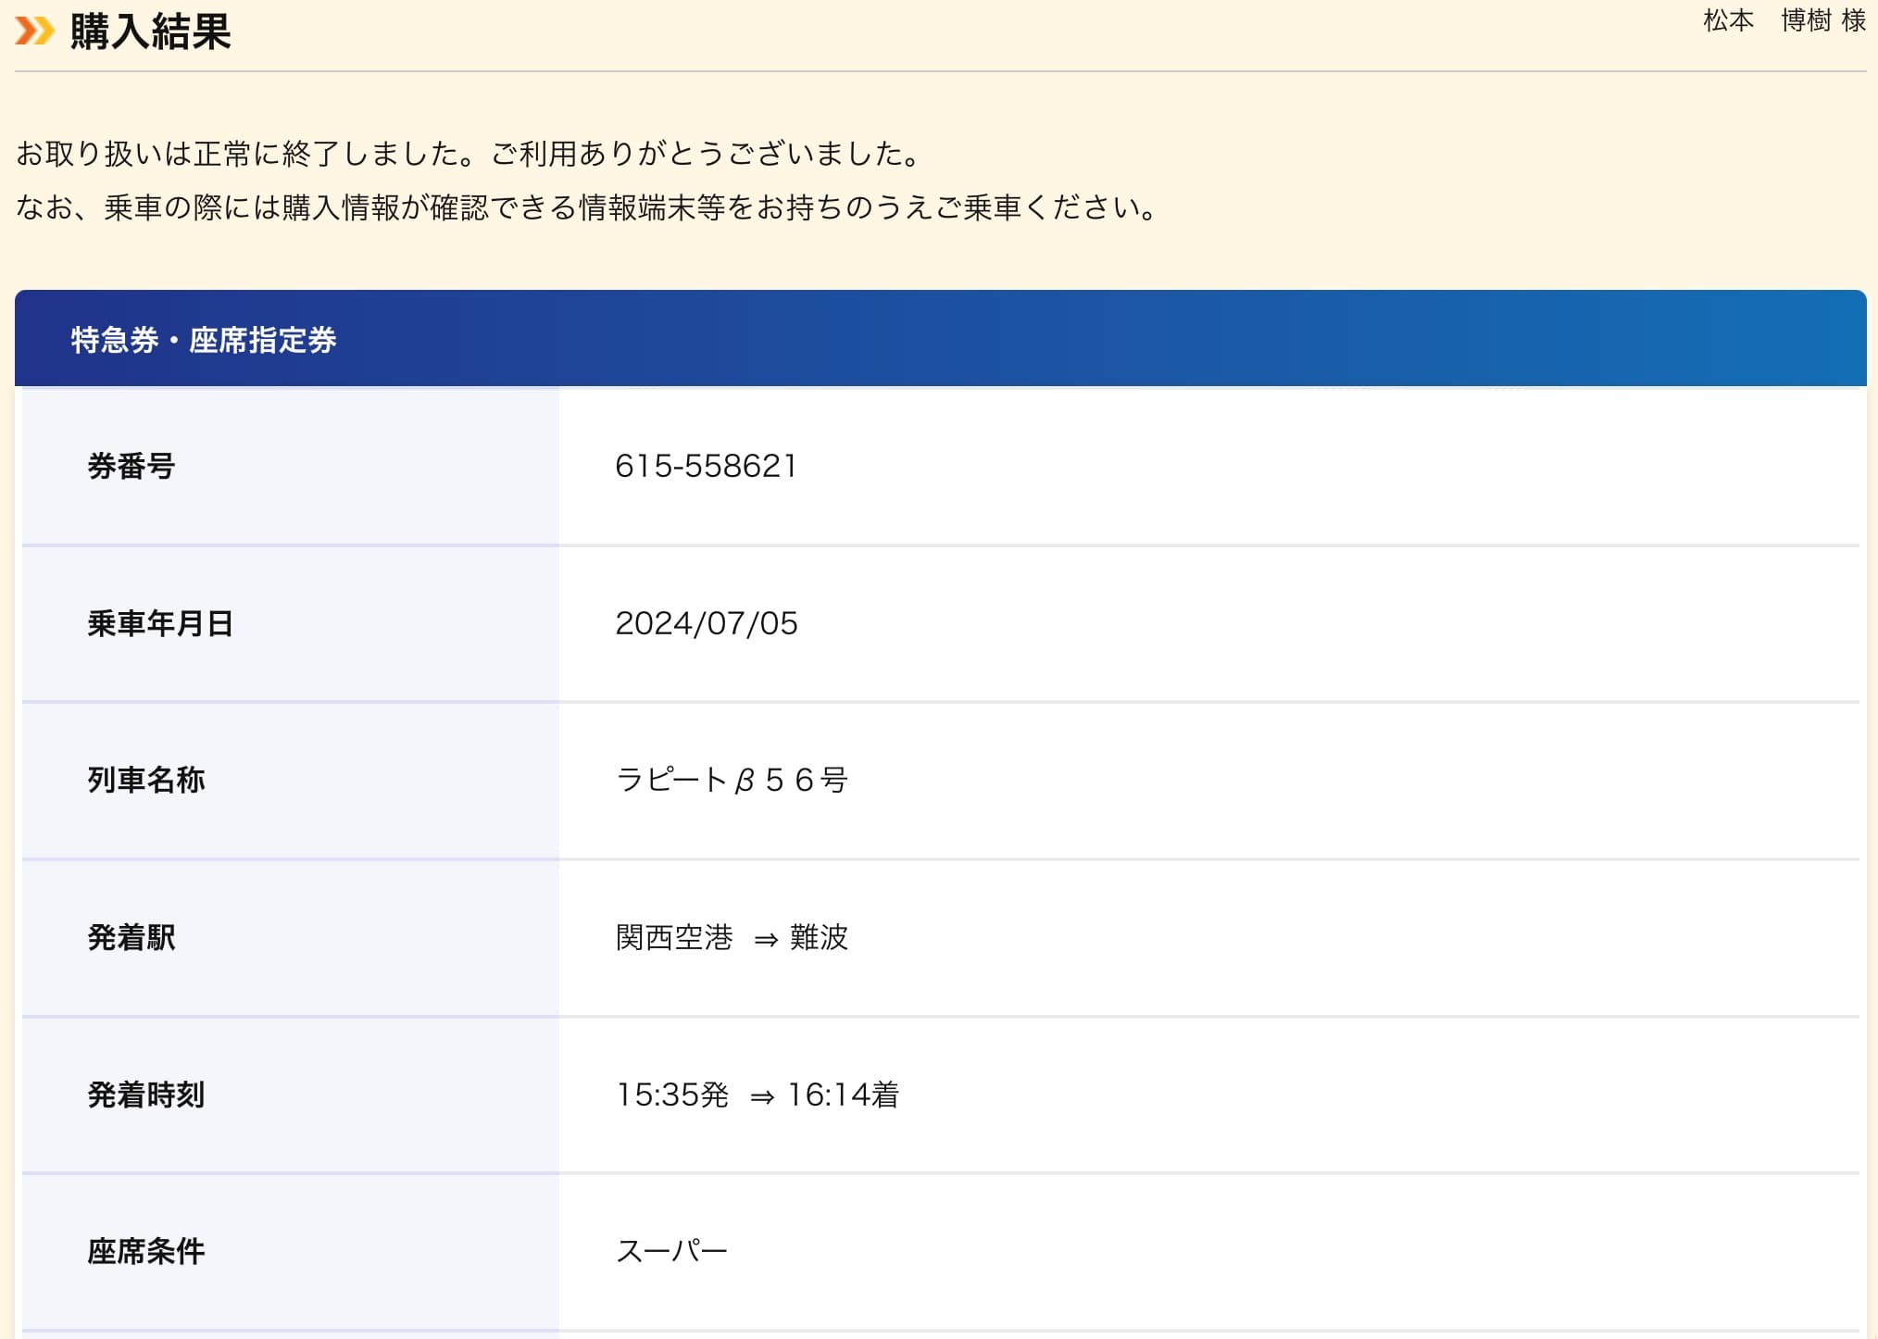
Task: Click the user name 松本 博樹 様
Action: point(1784,20)
